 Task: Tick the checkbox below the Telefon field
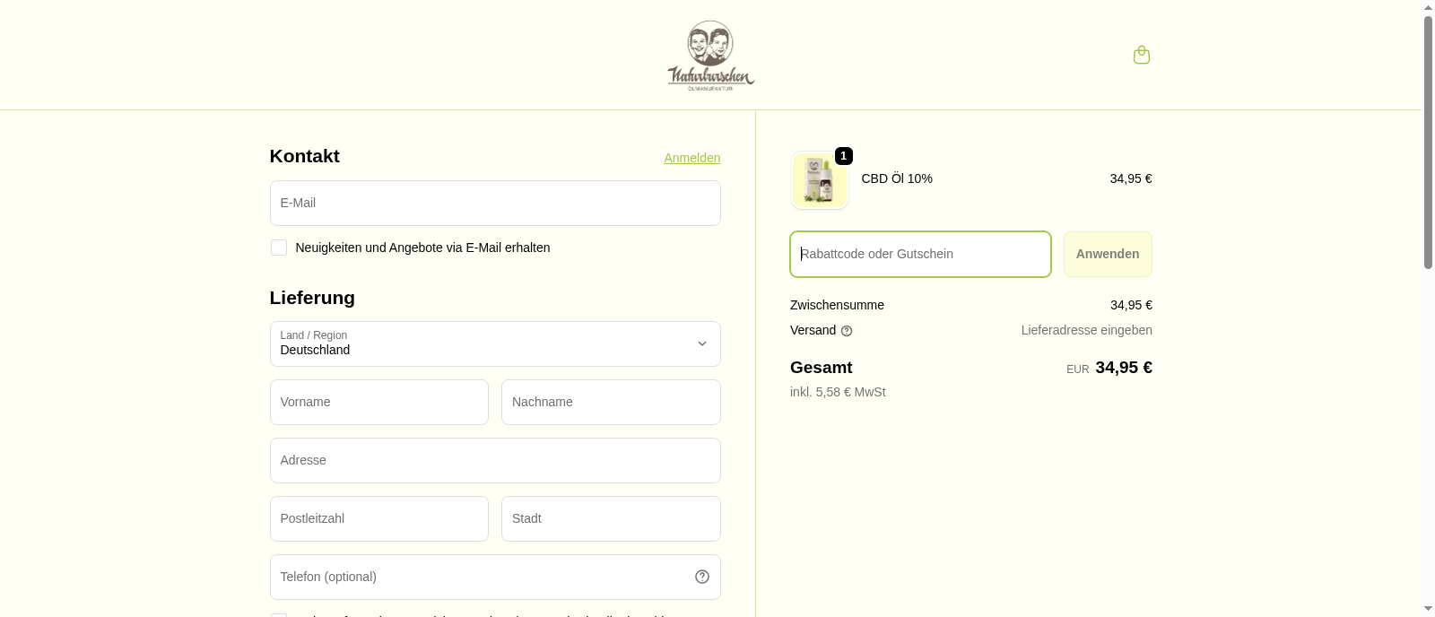tap(279, 615)
